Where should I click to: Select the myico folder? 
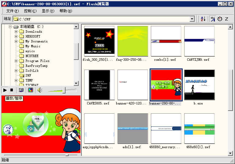30,51
